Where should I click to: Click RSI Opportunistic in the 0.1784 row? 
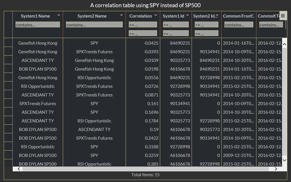tap(94, 121)
